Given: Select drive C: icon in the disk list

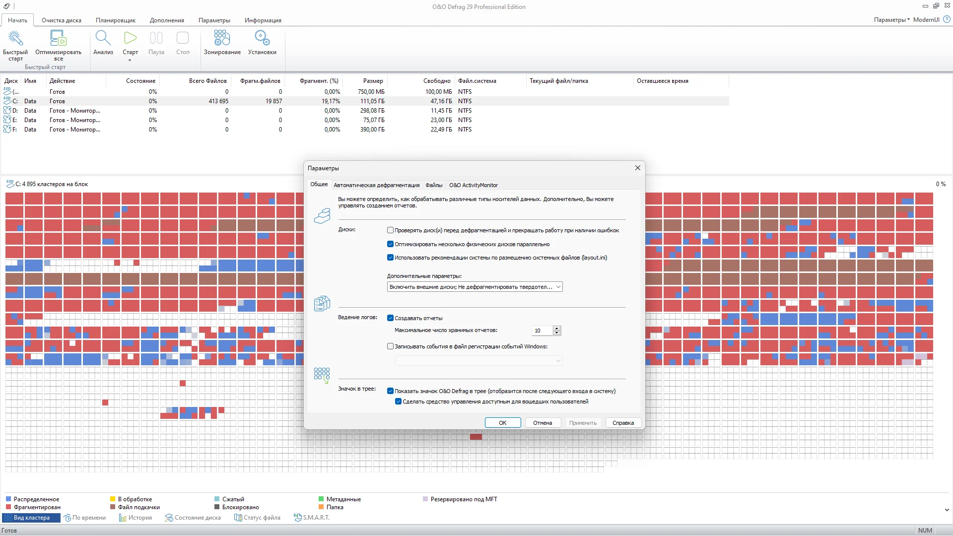Looking at the screenshot, I should (7, 101).
